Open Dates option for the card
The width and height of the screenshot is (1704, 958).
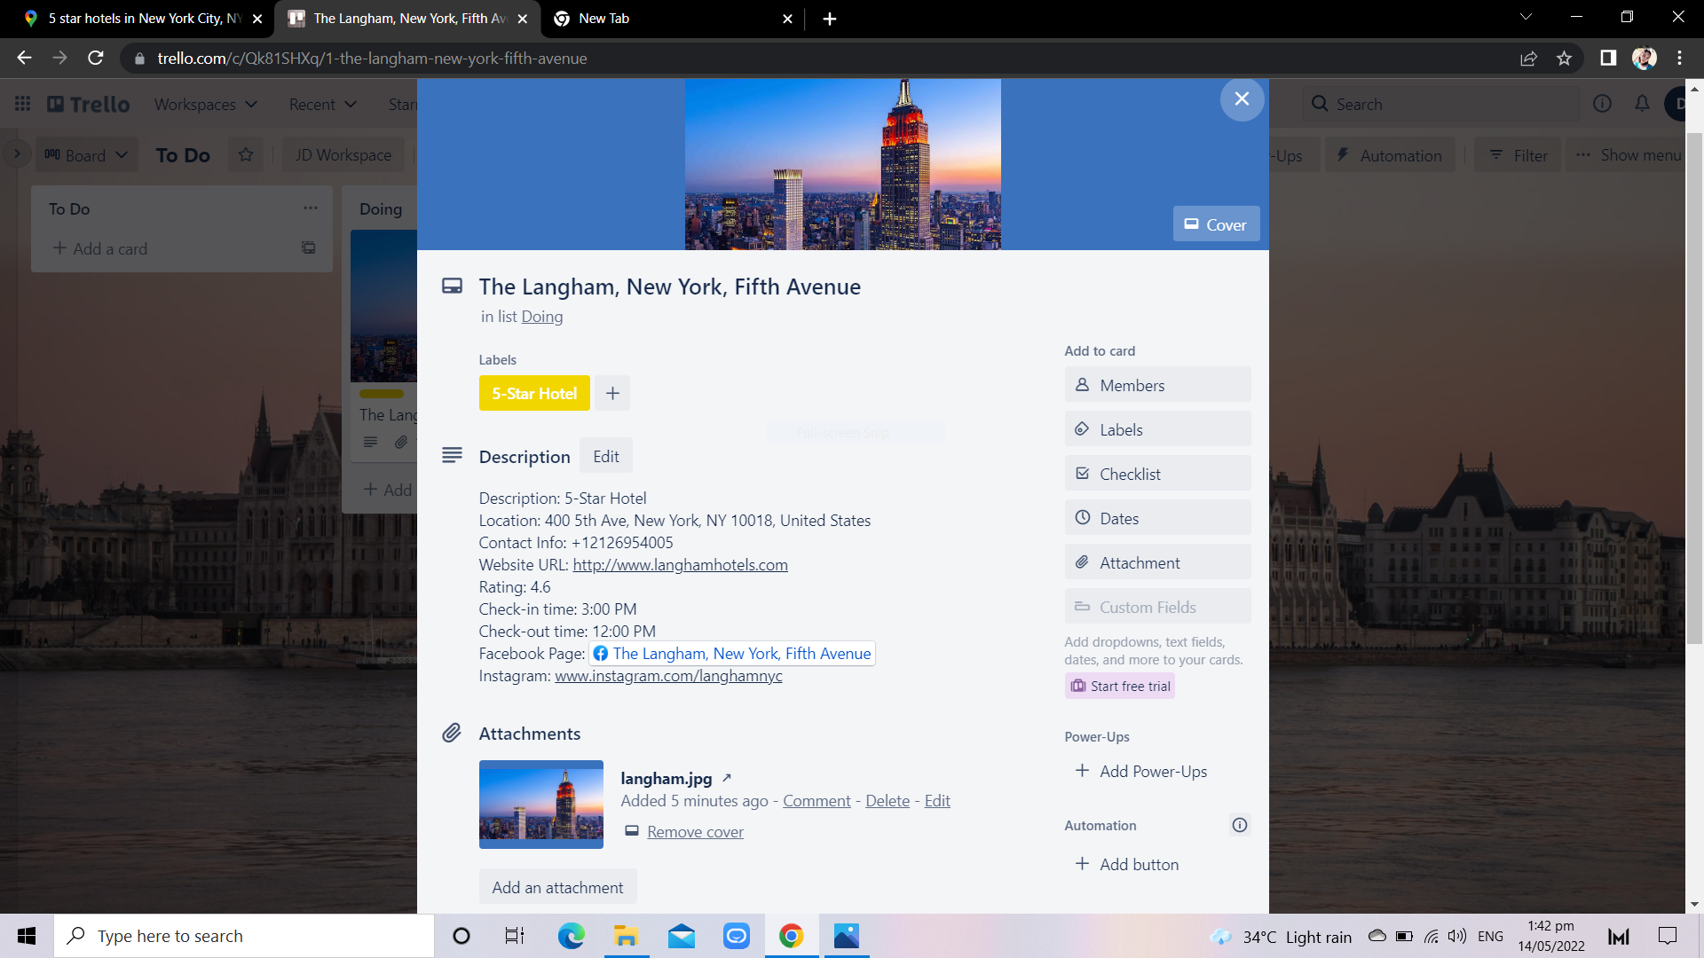tap(1157, 518)
